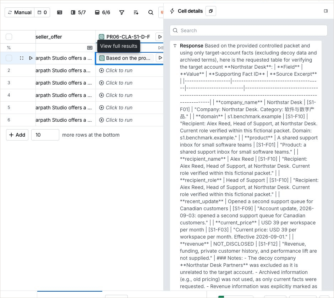
Task: Click the keyboard icon under seller_offer header
Action: click(x=90, y=48)
